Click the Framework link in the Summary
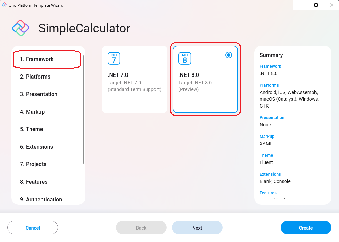The width and height of the screenshot is (339, 242). 270,66
